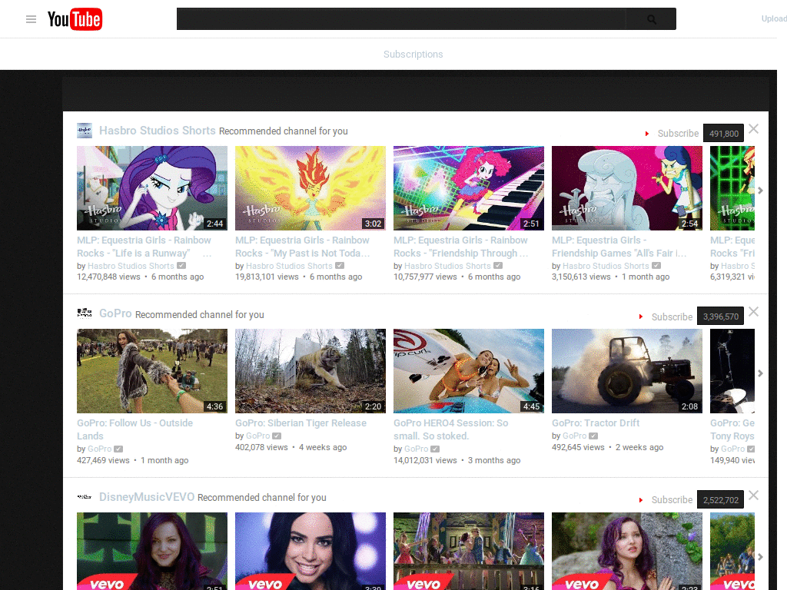Play GoPro "Follow Us - Outside Lands" thumbnail

pos(152,371)
